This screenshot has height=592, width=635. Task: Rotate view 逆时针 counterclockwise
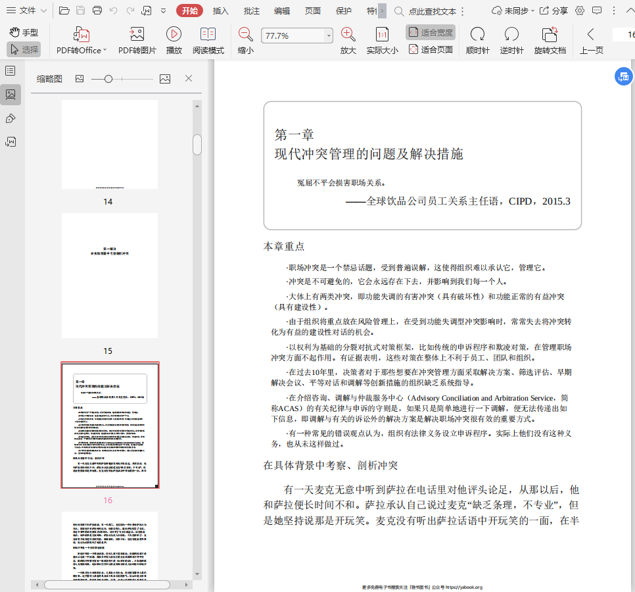[x=511, y=40]
